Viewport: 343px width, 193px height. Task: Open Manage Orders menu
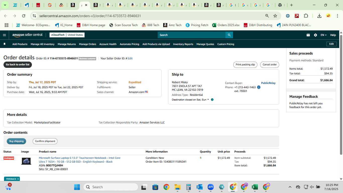coord(87,44)
